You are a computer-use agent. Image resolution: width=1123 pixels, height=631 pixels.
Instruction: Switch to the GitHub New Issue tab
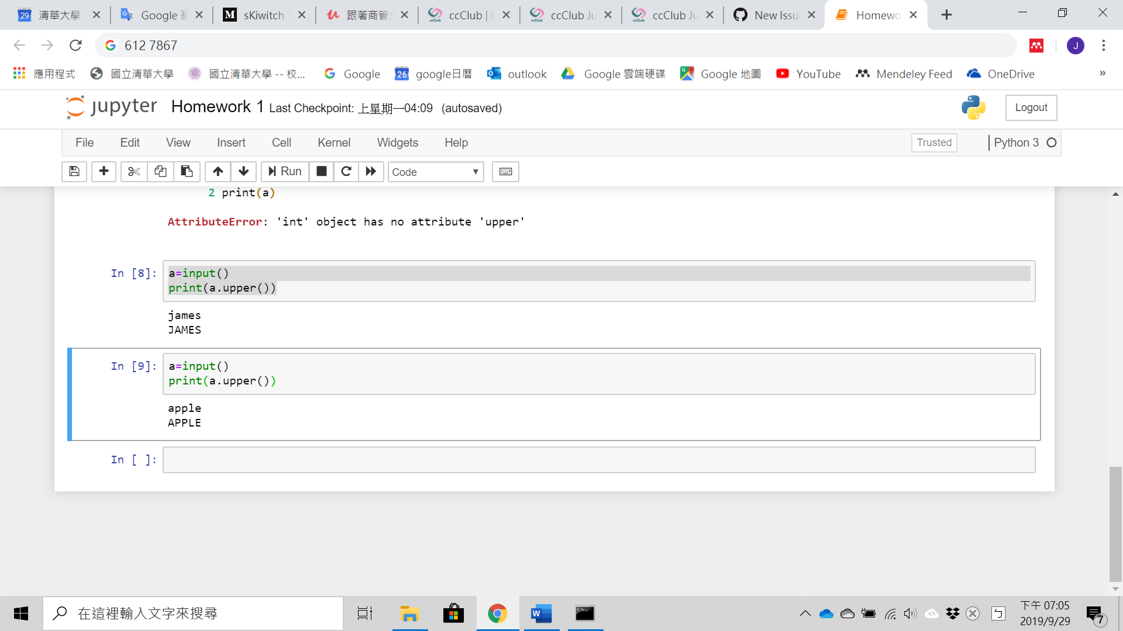coord(771,15)
